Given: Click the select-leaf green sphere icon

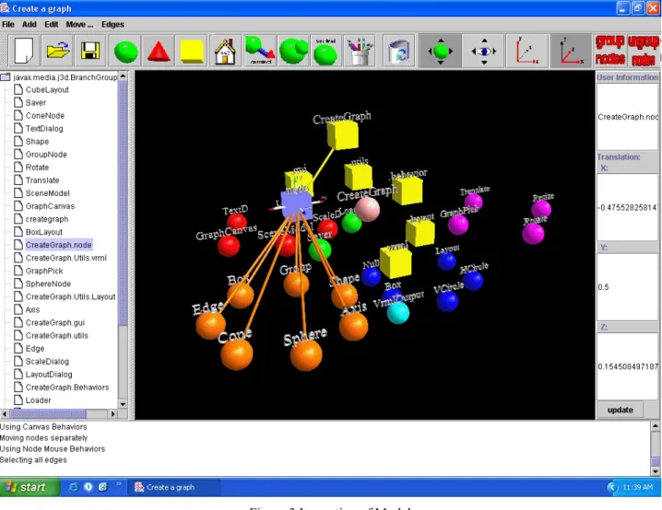Looking at the screenshot, I should 325,51.
